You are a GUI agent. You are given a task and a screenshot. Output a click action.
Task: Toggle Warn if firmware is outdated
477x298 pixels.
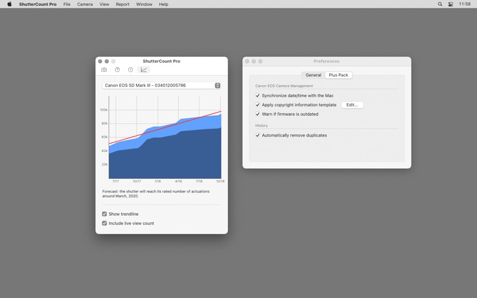[x=258, y=114]
